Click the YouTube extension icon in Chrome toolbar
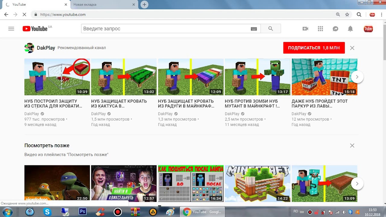 coord(372,14)
